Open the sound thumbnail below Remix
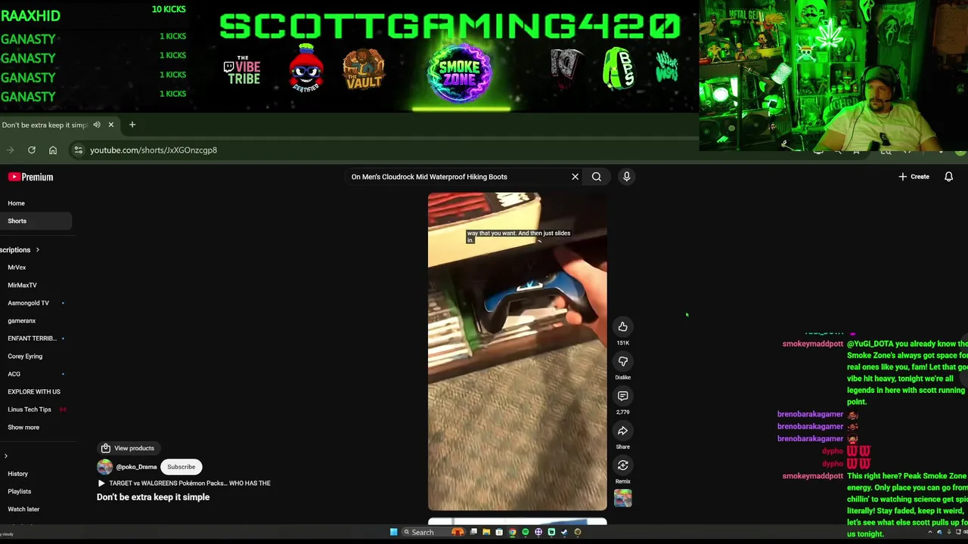 point(622,498)
